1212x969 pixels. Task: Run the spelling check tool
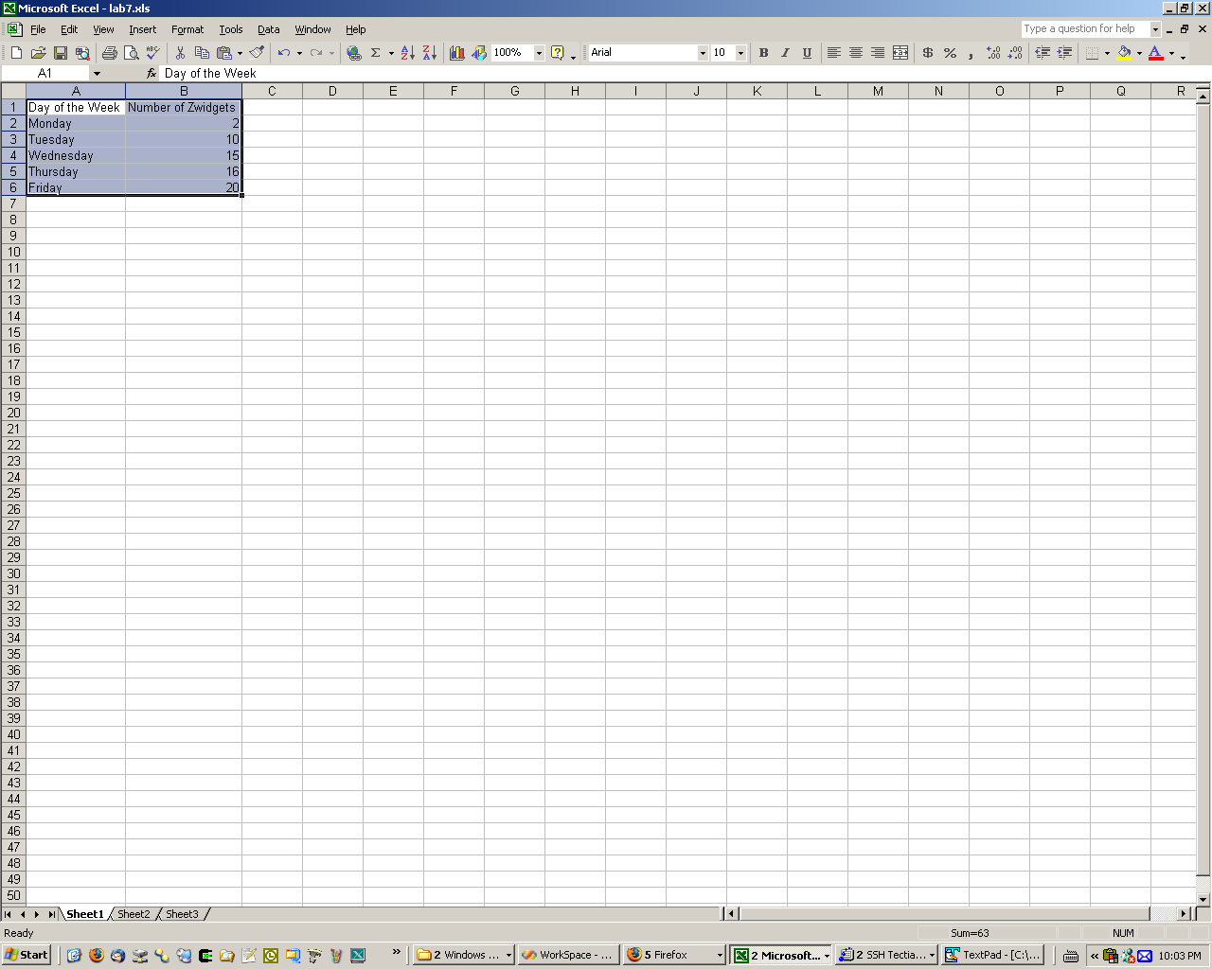(152, 53)
